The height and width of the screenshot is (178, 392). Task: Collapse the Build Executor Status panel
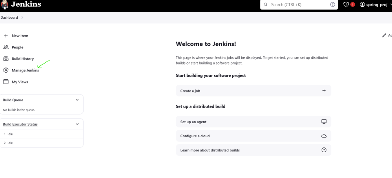[77, 124]
